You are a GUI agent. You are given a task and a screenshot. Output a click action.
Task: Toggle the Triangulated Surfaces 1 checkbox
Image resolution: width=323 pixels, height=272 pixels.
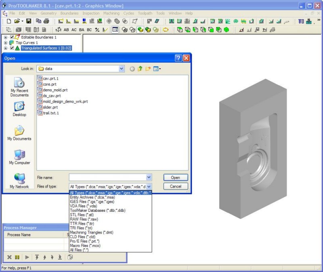(12, 48)
